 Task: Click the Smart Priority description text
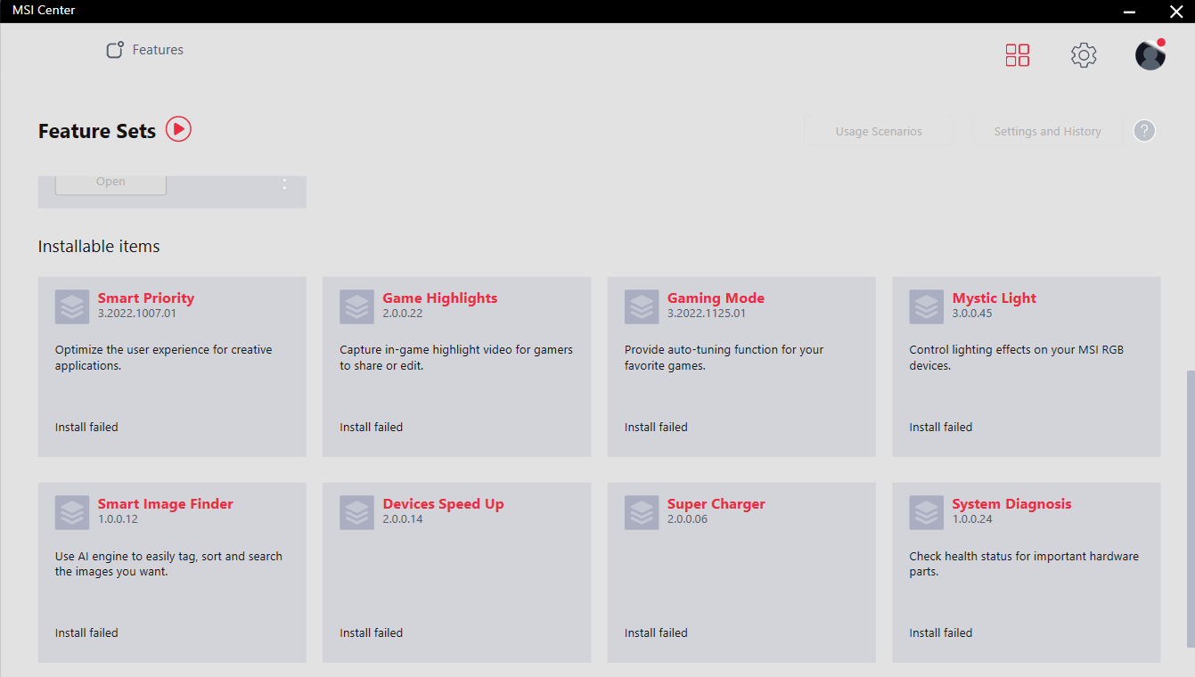164,358
